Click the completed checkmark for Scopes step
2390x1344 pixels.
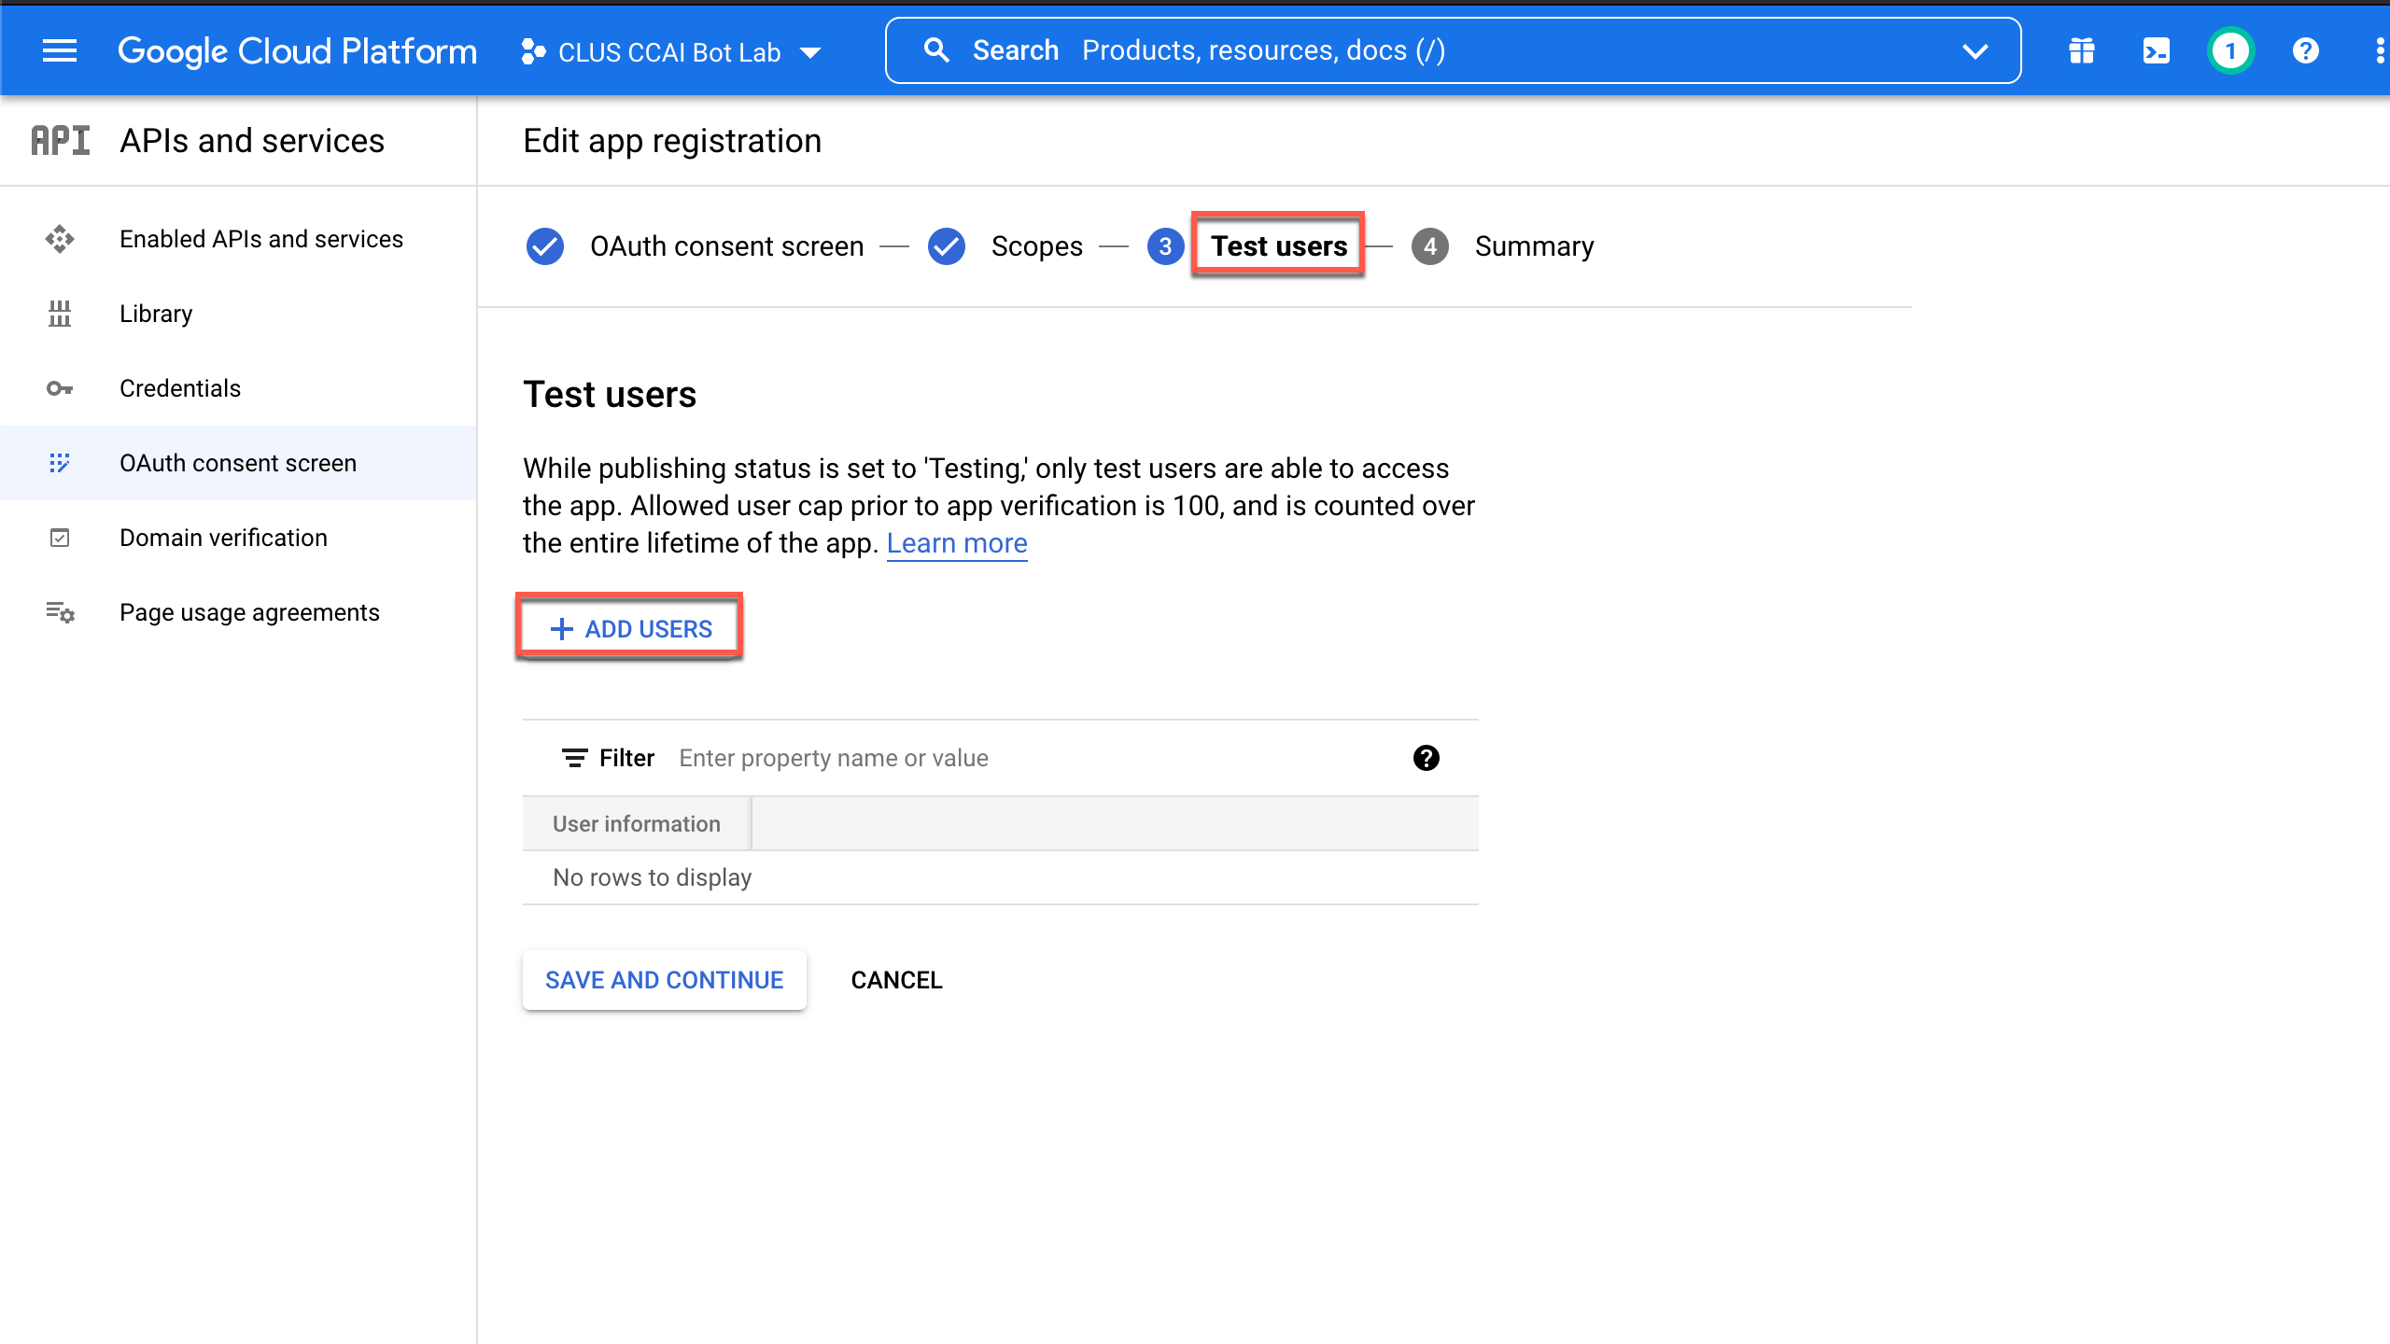tap(947, 246)
